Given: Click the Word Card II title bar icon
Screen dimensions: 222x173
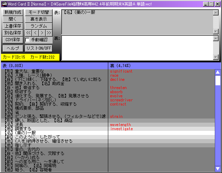Looking at the screenshot, I should click(x=4, y=4).
